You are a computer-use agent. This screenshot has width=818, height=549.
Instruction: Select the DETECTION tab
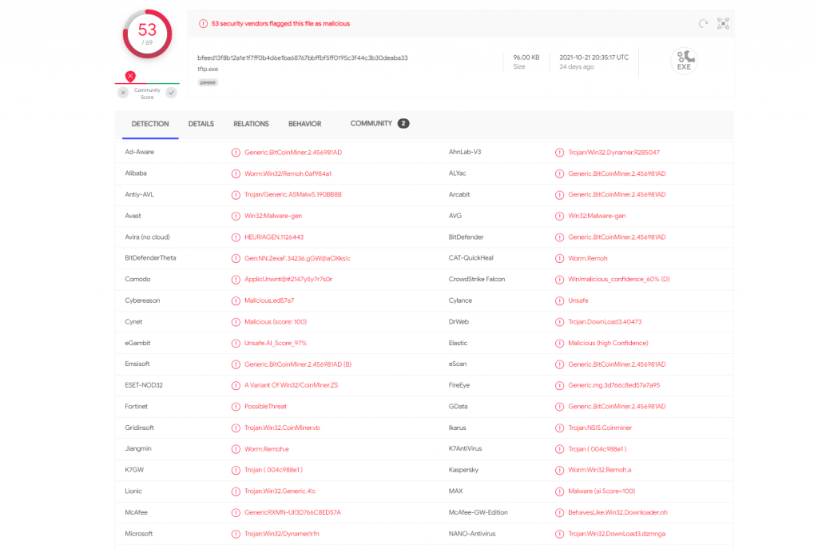pyautogui.click(x=150, y=124)
